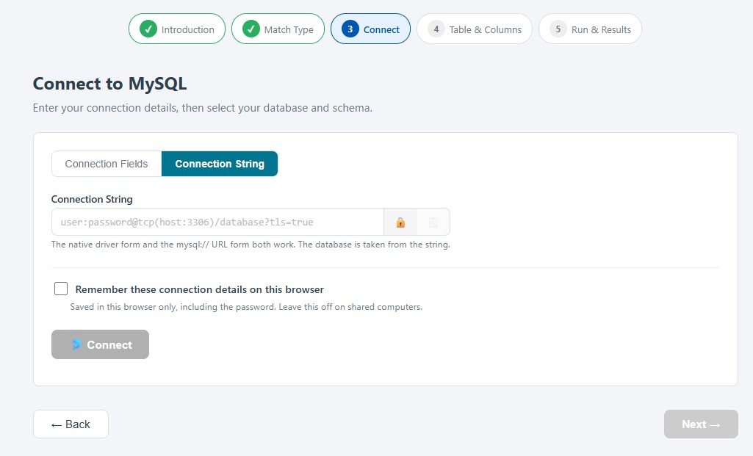This screenshot has width=753, height=456.
Task: Click the lock icon in connection string field
Action: [400, 222]
